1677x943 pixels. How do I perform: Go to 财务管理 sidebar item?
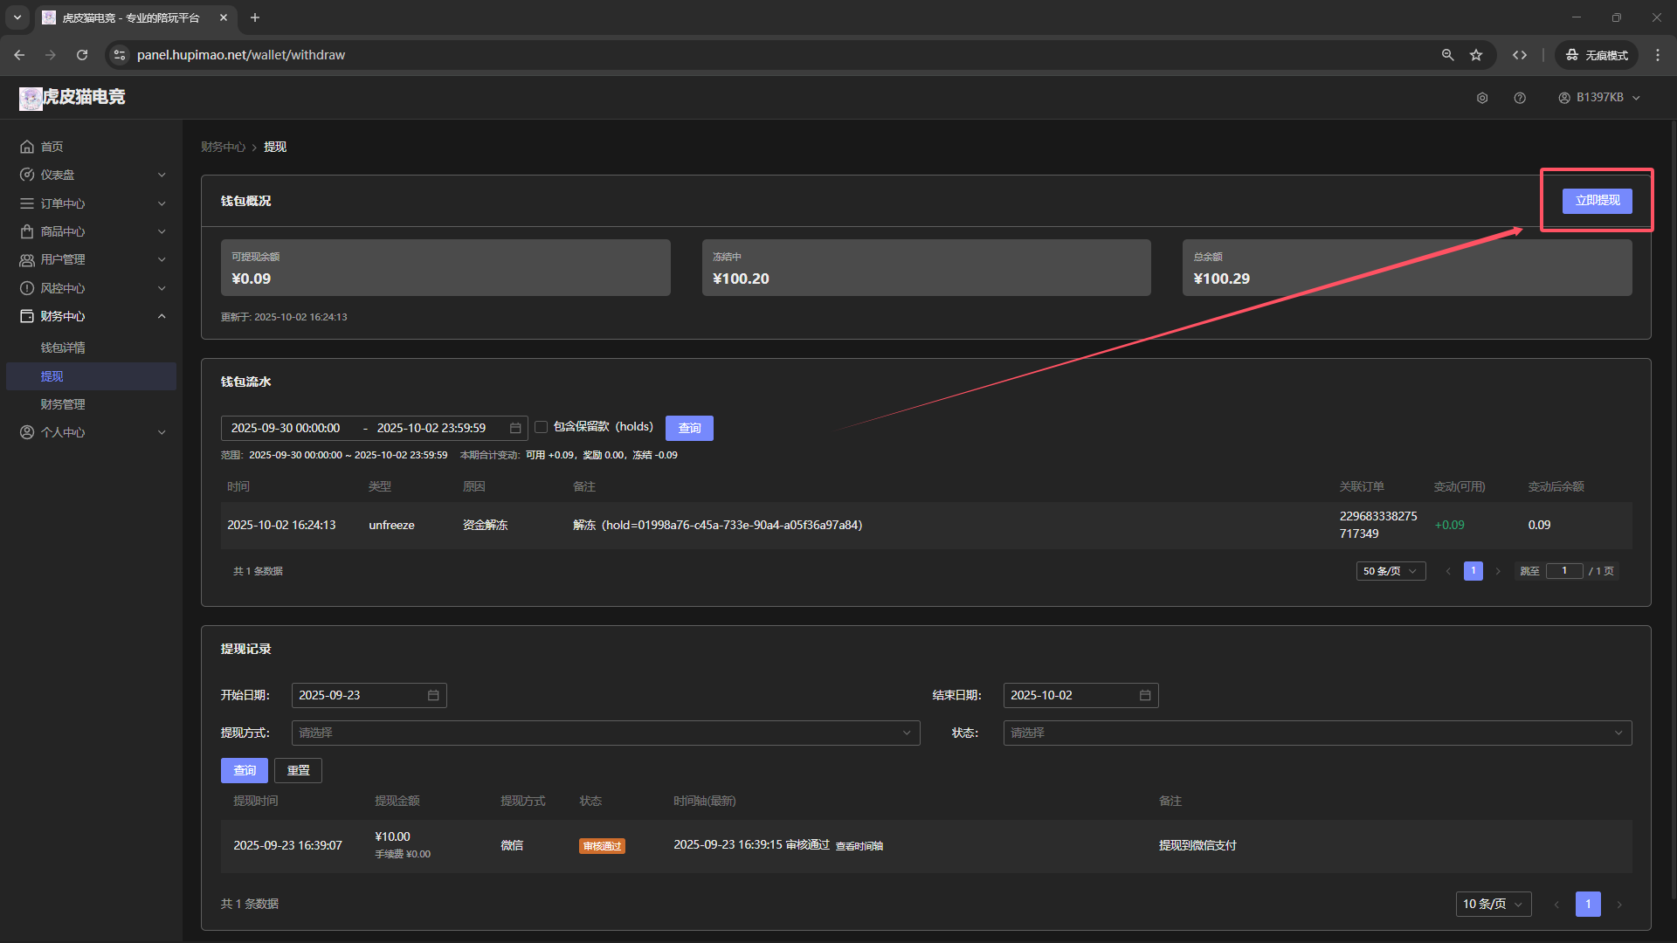[63, 404]
